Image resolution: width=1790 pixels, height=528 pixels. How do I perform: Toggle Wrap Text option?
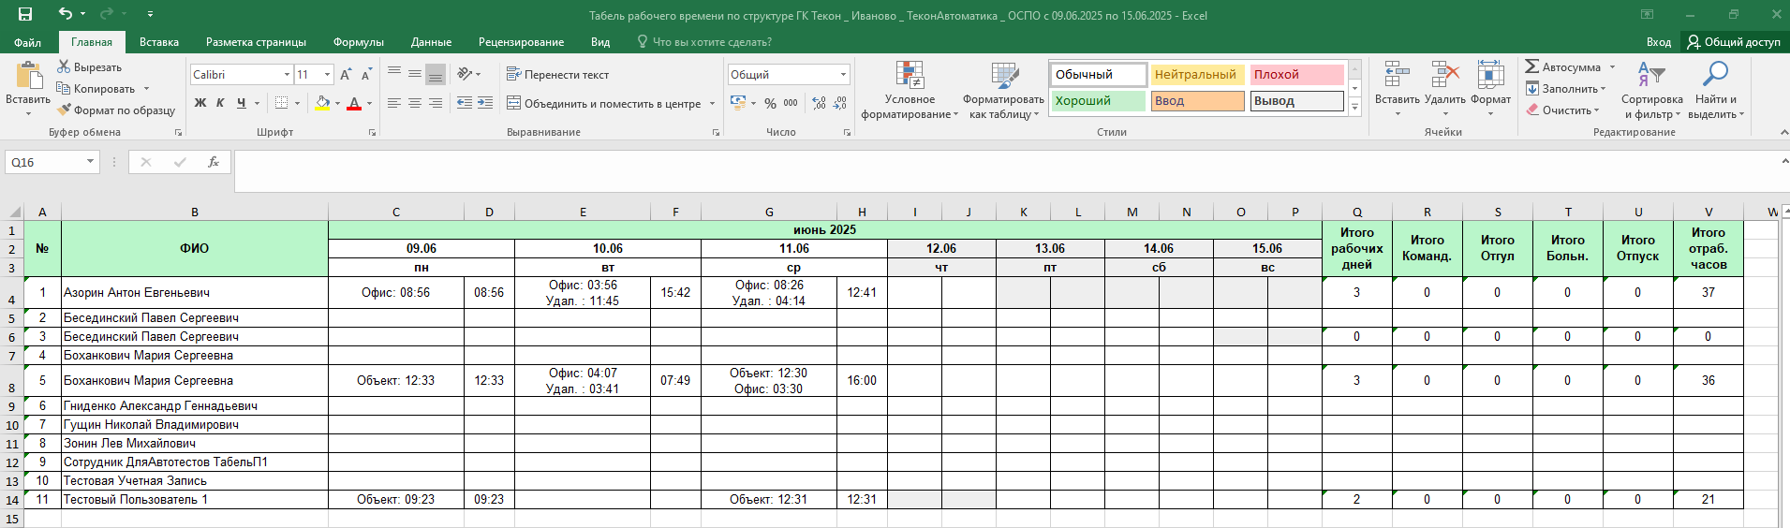tap(557, 75)
